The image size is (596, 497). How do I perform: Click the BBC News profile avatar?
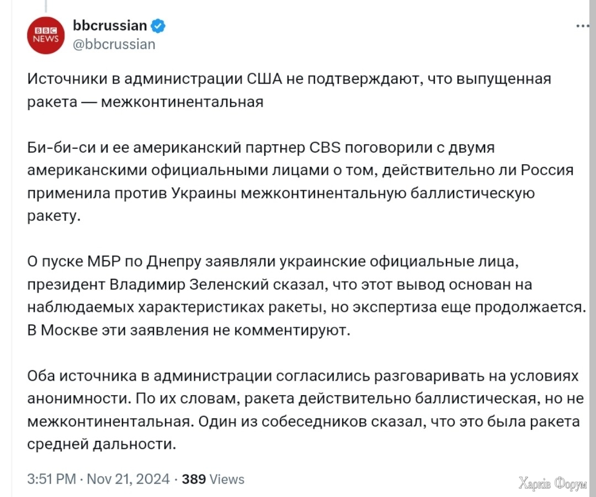[46, 35]
